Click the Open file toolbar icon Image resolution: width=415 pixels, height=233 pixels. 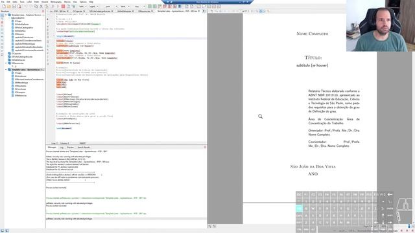(9, 6)
